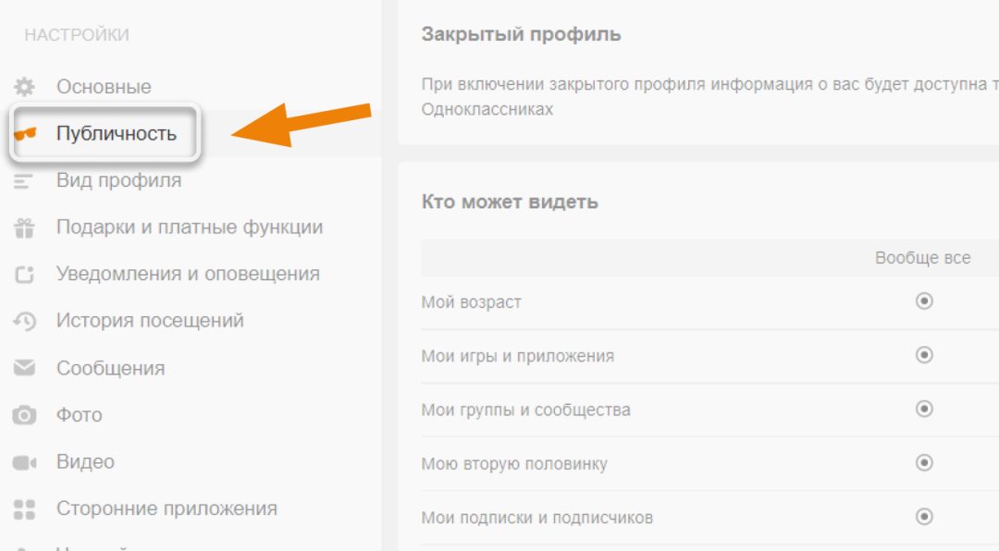
Task: Click the video camera icon for Видео
Action: [x=24, y=462]
